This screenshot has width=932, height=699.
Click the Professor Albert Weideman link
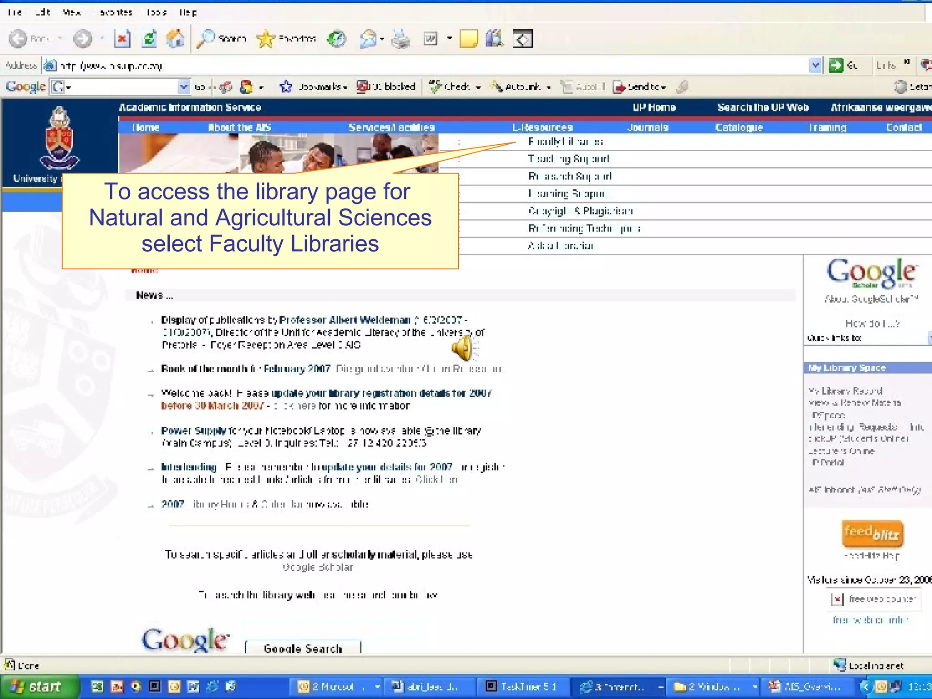344,320
